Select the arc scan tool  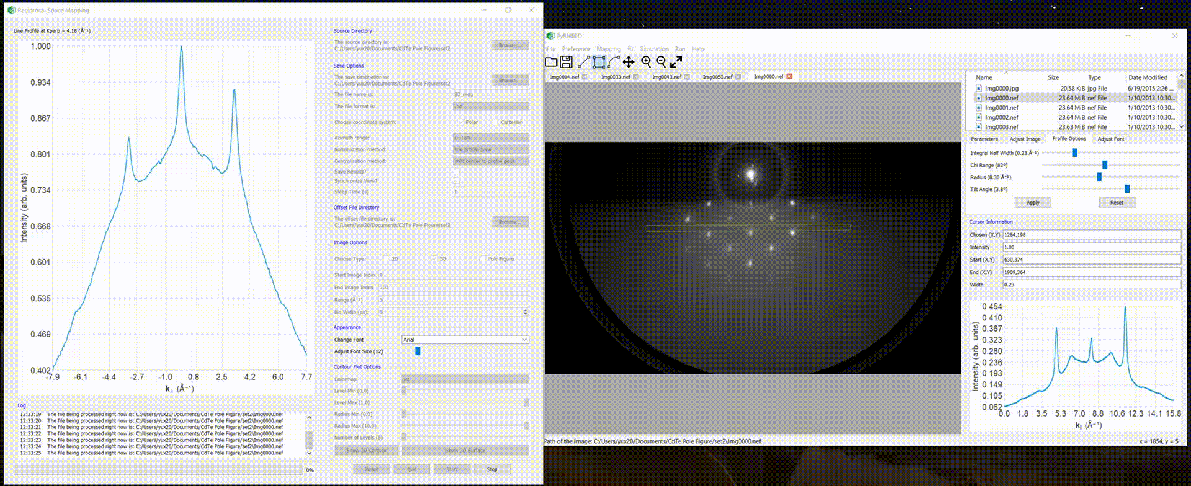pyautogui.click(x=613, y=62)
